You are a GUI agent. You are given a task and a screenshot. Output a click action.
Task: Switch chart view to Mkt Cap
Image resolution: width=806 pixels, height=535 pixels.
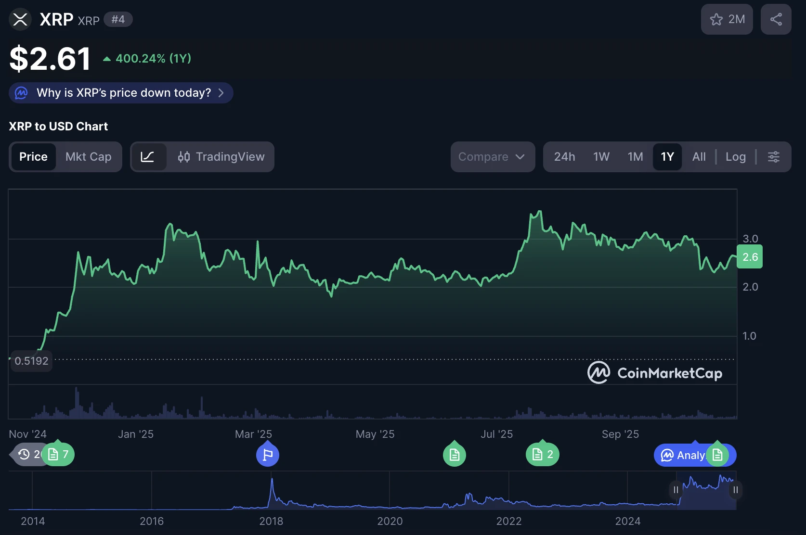click(x=89, y=157)
